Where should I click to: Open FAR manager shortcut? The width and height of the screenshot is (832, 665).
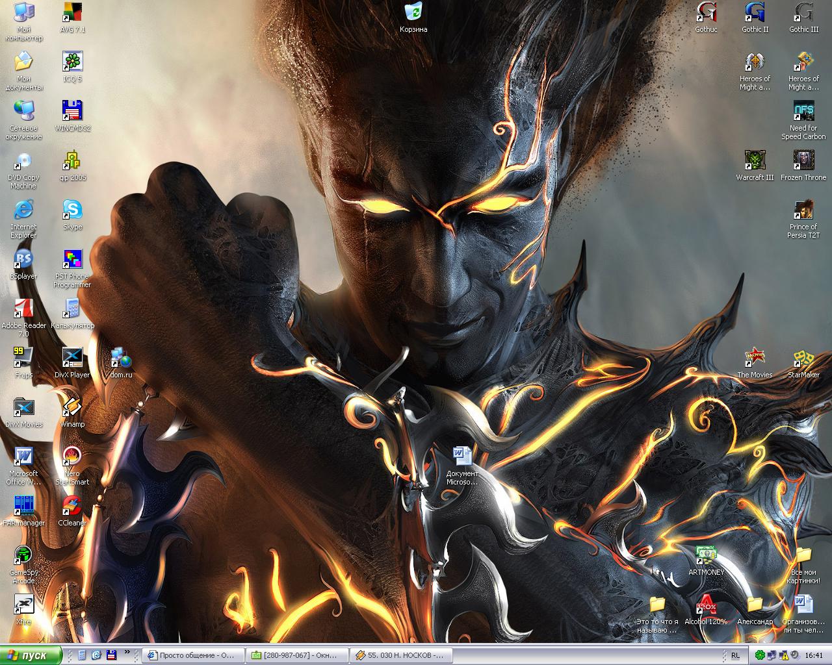tap(23, 511)
